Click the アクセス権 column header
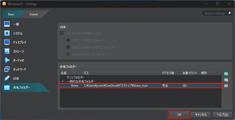The image size is (235, 120). coord(171,73)
